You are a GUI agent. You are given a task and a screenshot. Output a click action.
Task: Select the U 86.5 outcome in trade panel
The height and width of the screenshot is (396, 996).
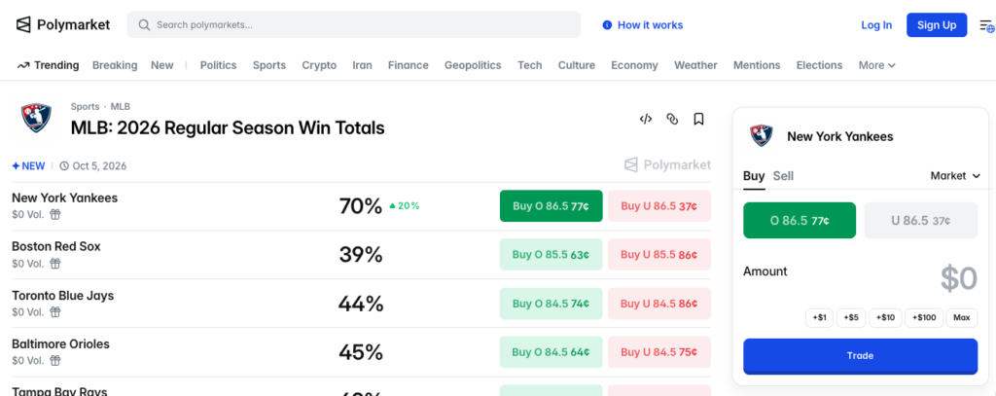tap(920, 221)
